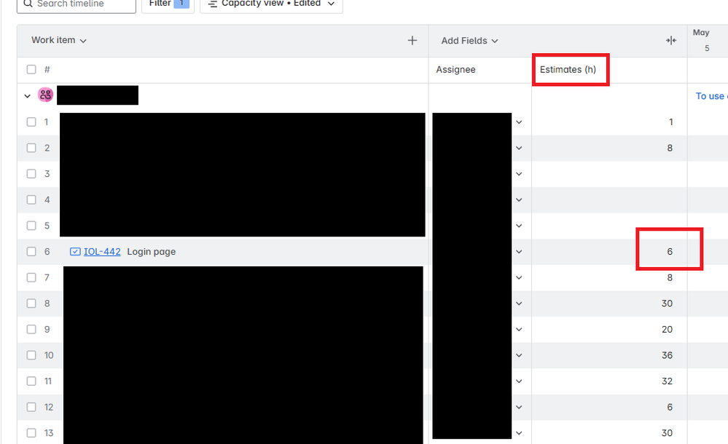Select the Login page summary text
Image resolution: width=728 pixels, height=444 pixels.
pos(152,252)
